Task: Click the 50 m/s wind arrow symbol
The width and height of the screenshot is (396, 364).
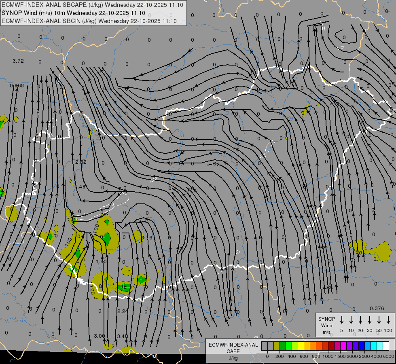Action: pos(379,320)
